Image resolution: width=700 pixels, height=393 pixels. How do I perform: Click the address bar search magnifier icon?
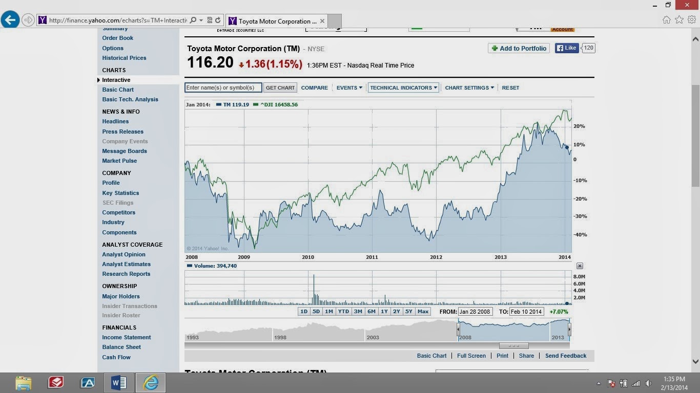[x=193, y=20]
